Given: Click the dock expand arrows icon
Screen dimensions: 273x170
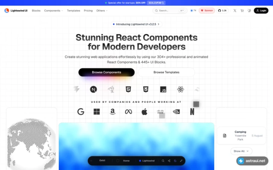Looking at the screenshot, I should 181,161.
